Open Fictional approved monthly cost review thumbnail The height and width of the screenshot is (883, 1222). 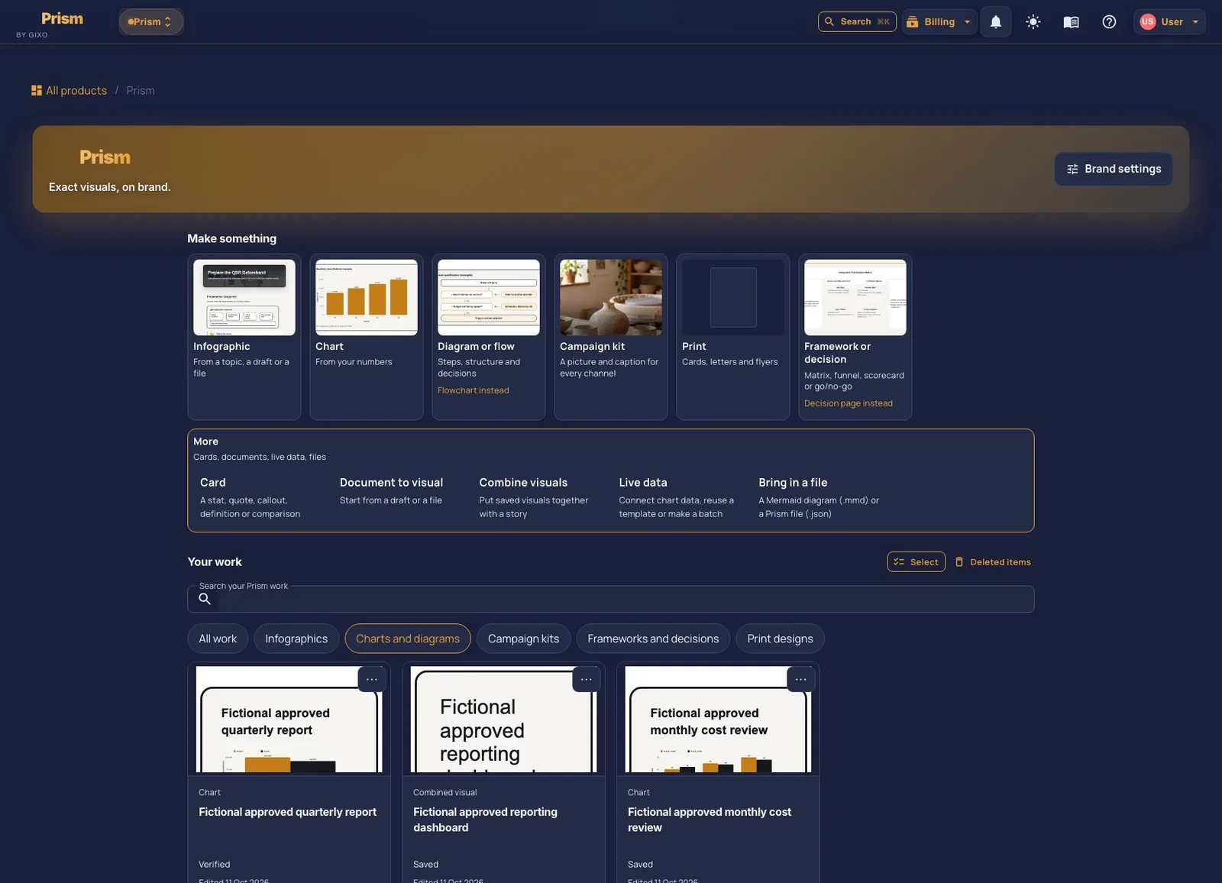click(718, 720)
